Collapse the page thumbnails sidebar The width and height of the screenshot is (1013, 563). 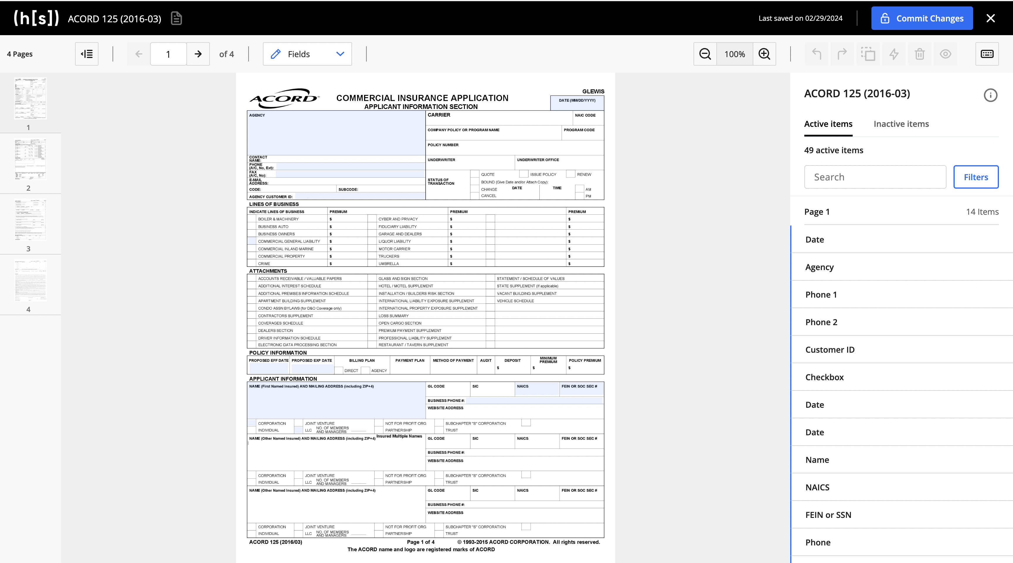click(x=86, y=54)
